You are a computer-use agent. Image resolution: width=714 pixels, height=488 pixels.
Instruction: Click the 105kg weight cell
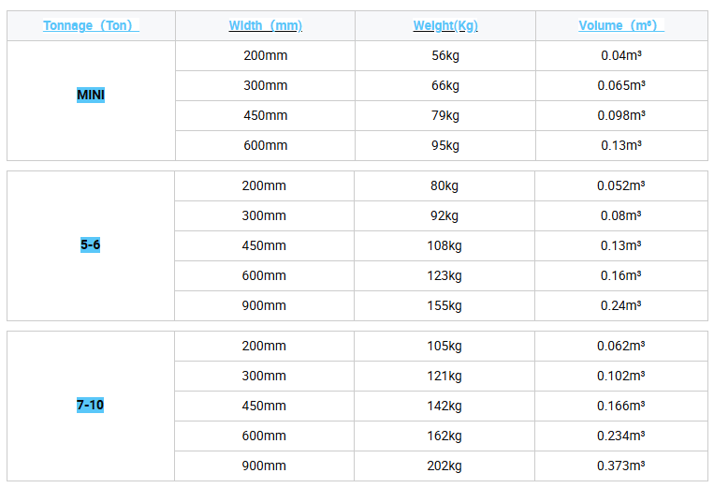pyautogui.click(x=445, y=347)
